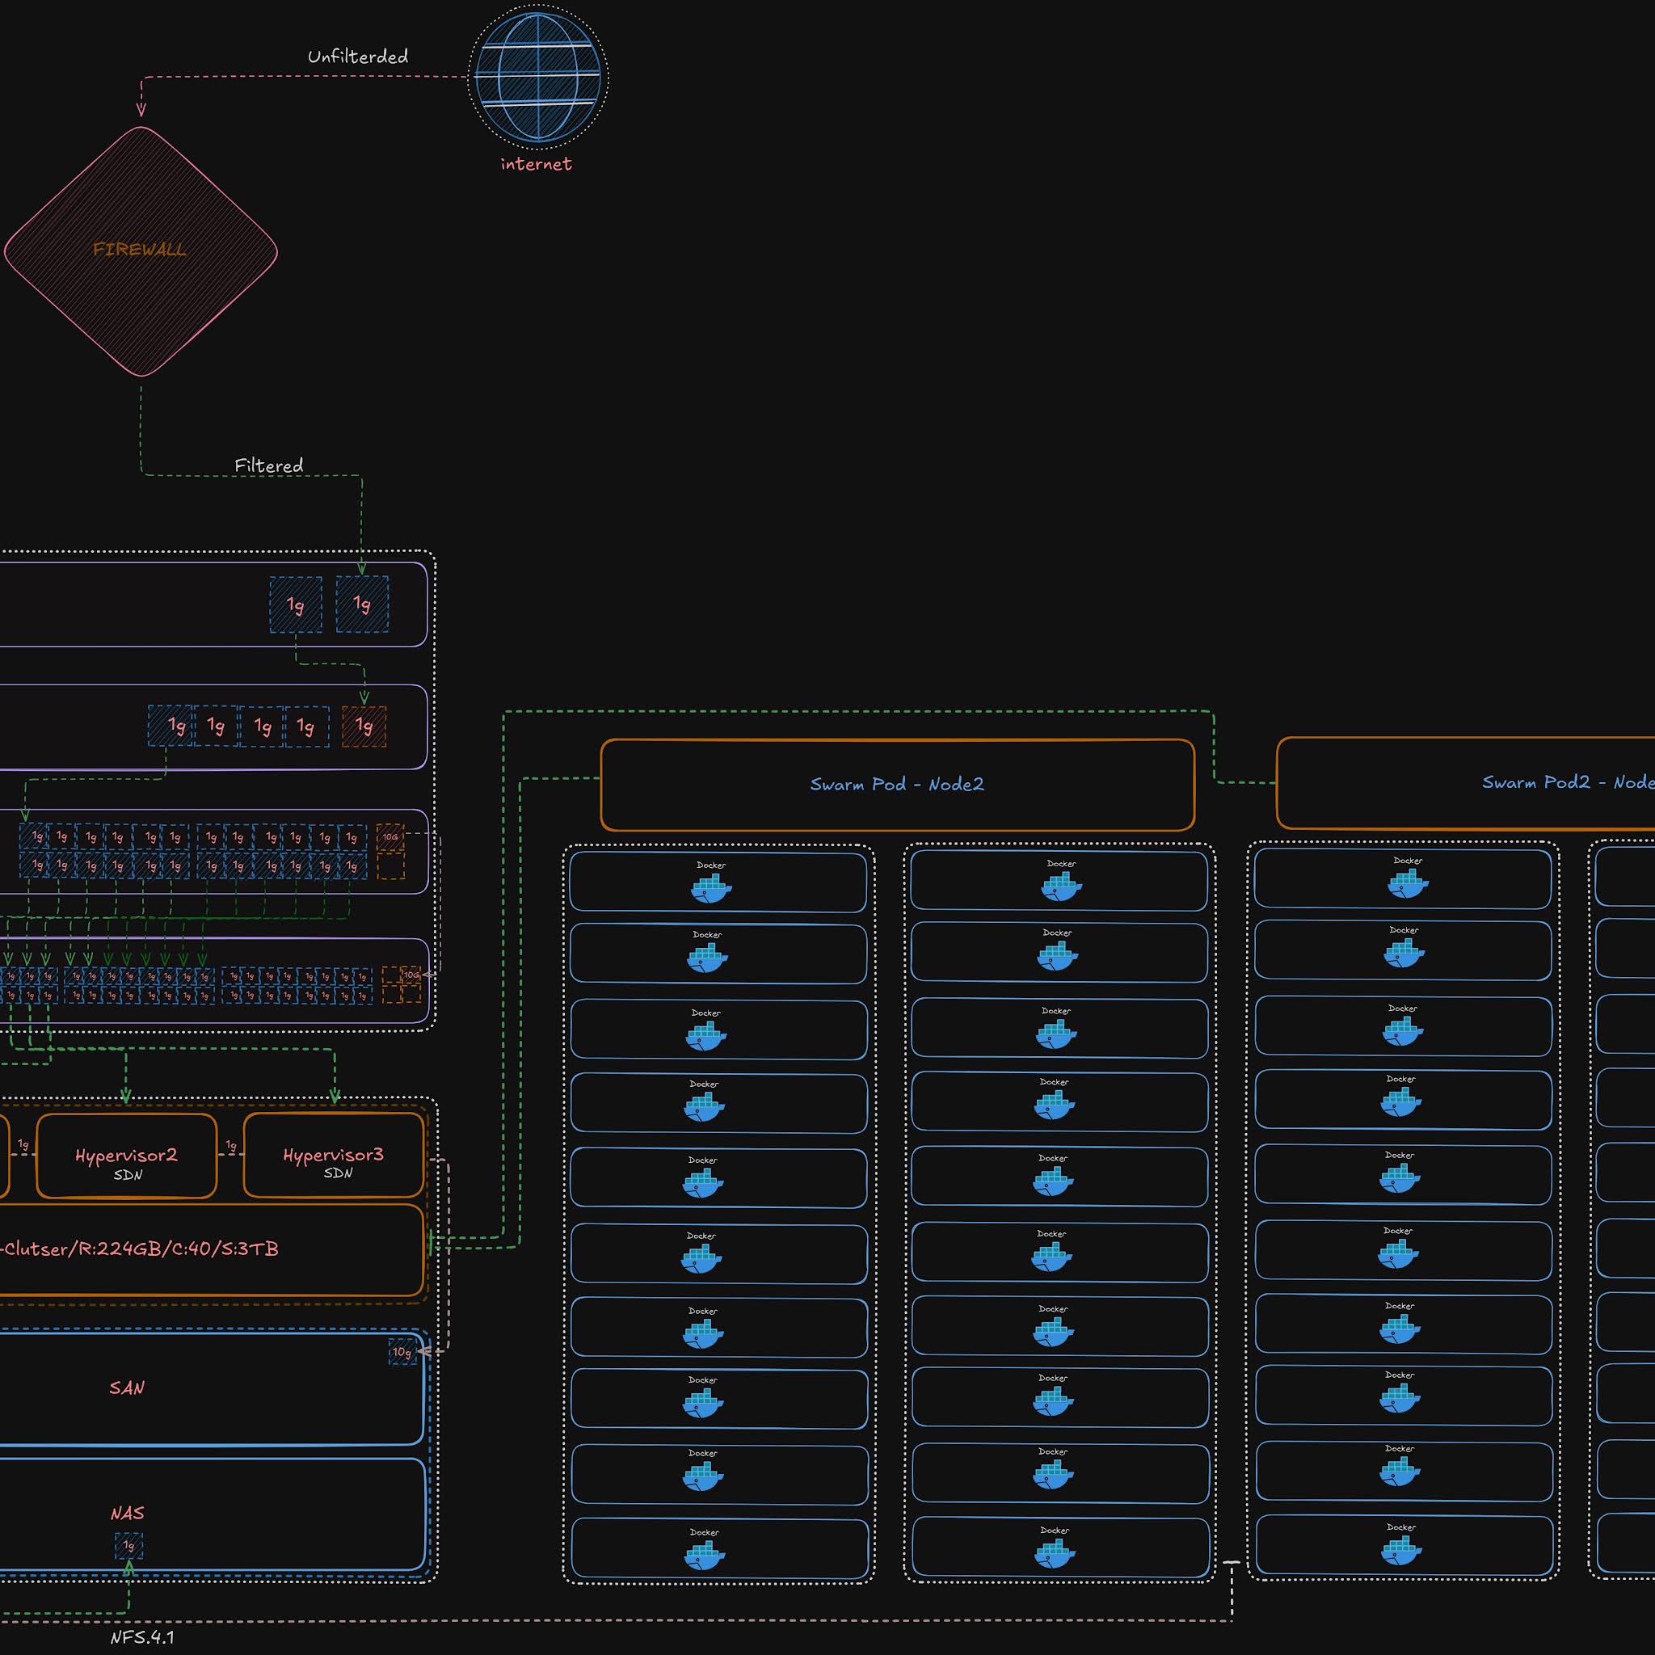Click the 10g port on SAN box

(402, 1352)
